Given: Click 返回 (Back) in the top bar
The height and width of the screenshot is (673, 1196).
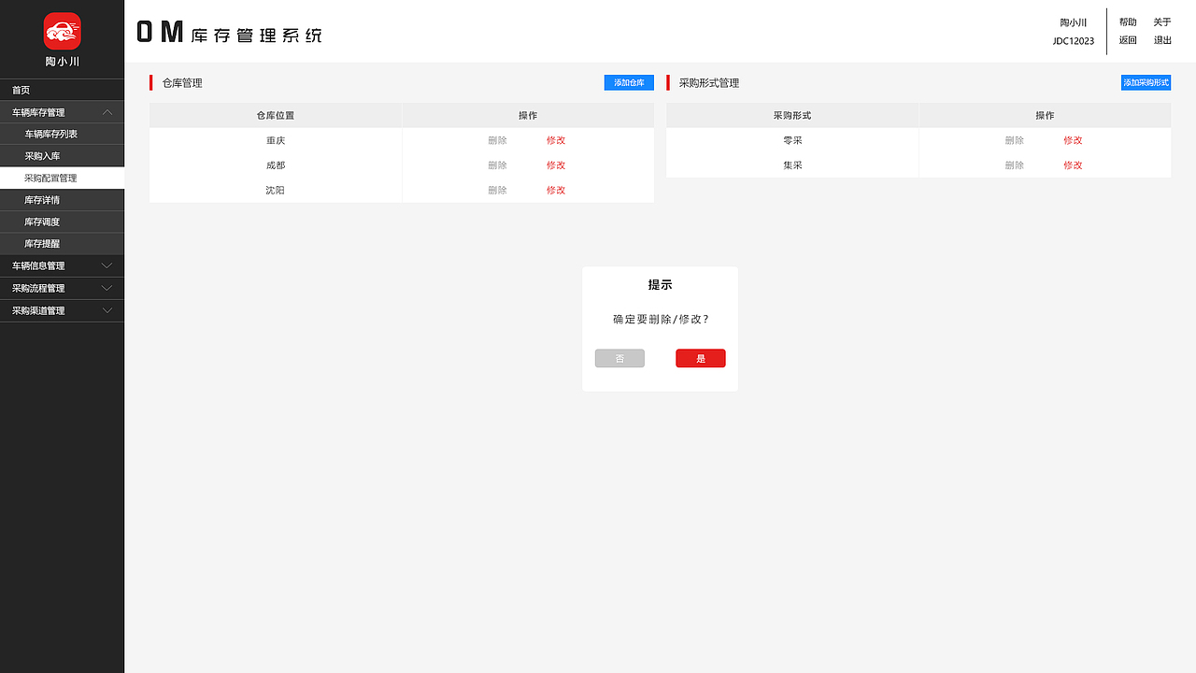Looking at the screenshot, I should tap(1127, 40).
